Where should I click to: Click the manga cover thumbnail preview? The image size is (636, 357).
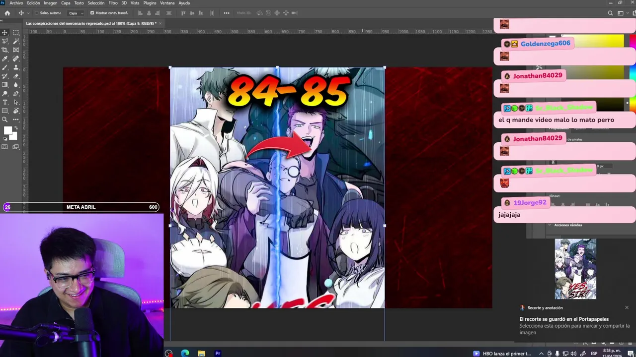pyautogui.click(x=575, y=269)
